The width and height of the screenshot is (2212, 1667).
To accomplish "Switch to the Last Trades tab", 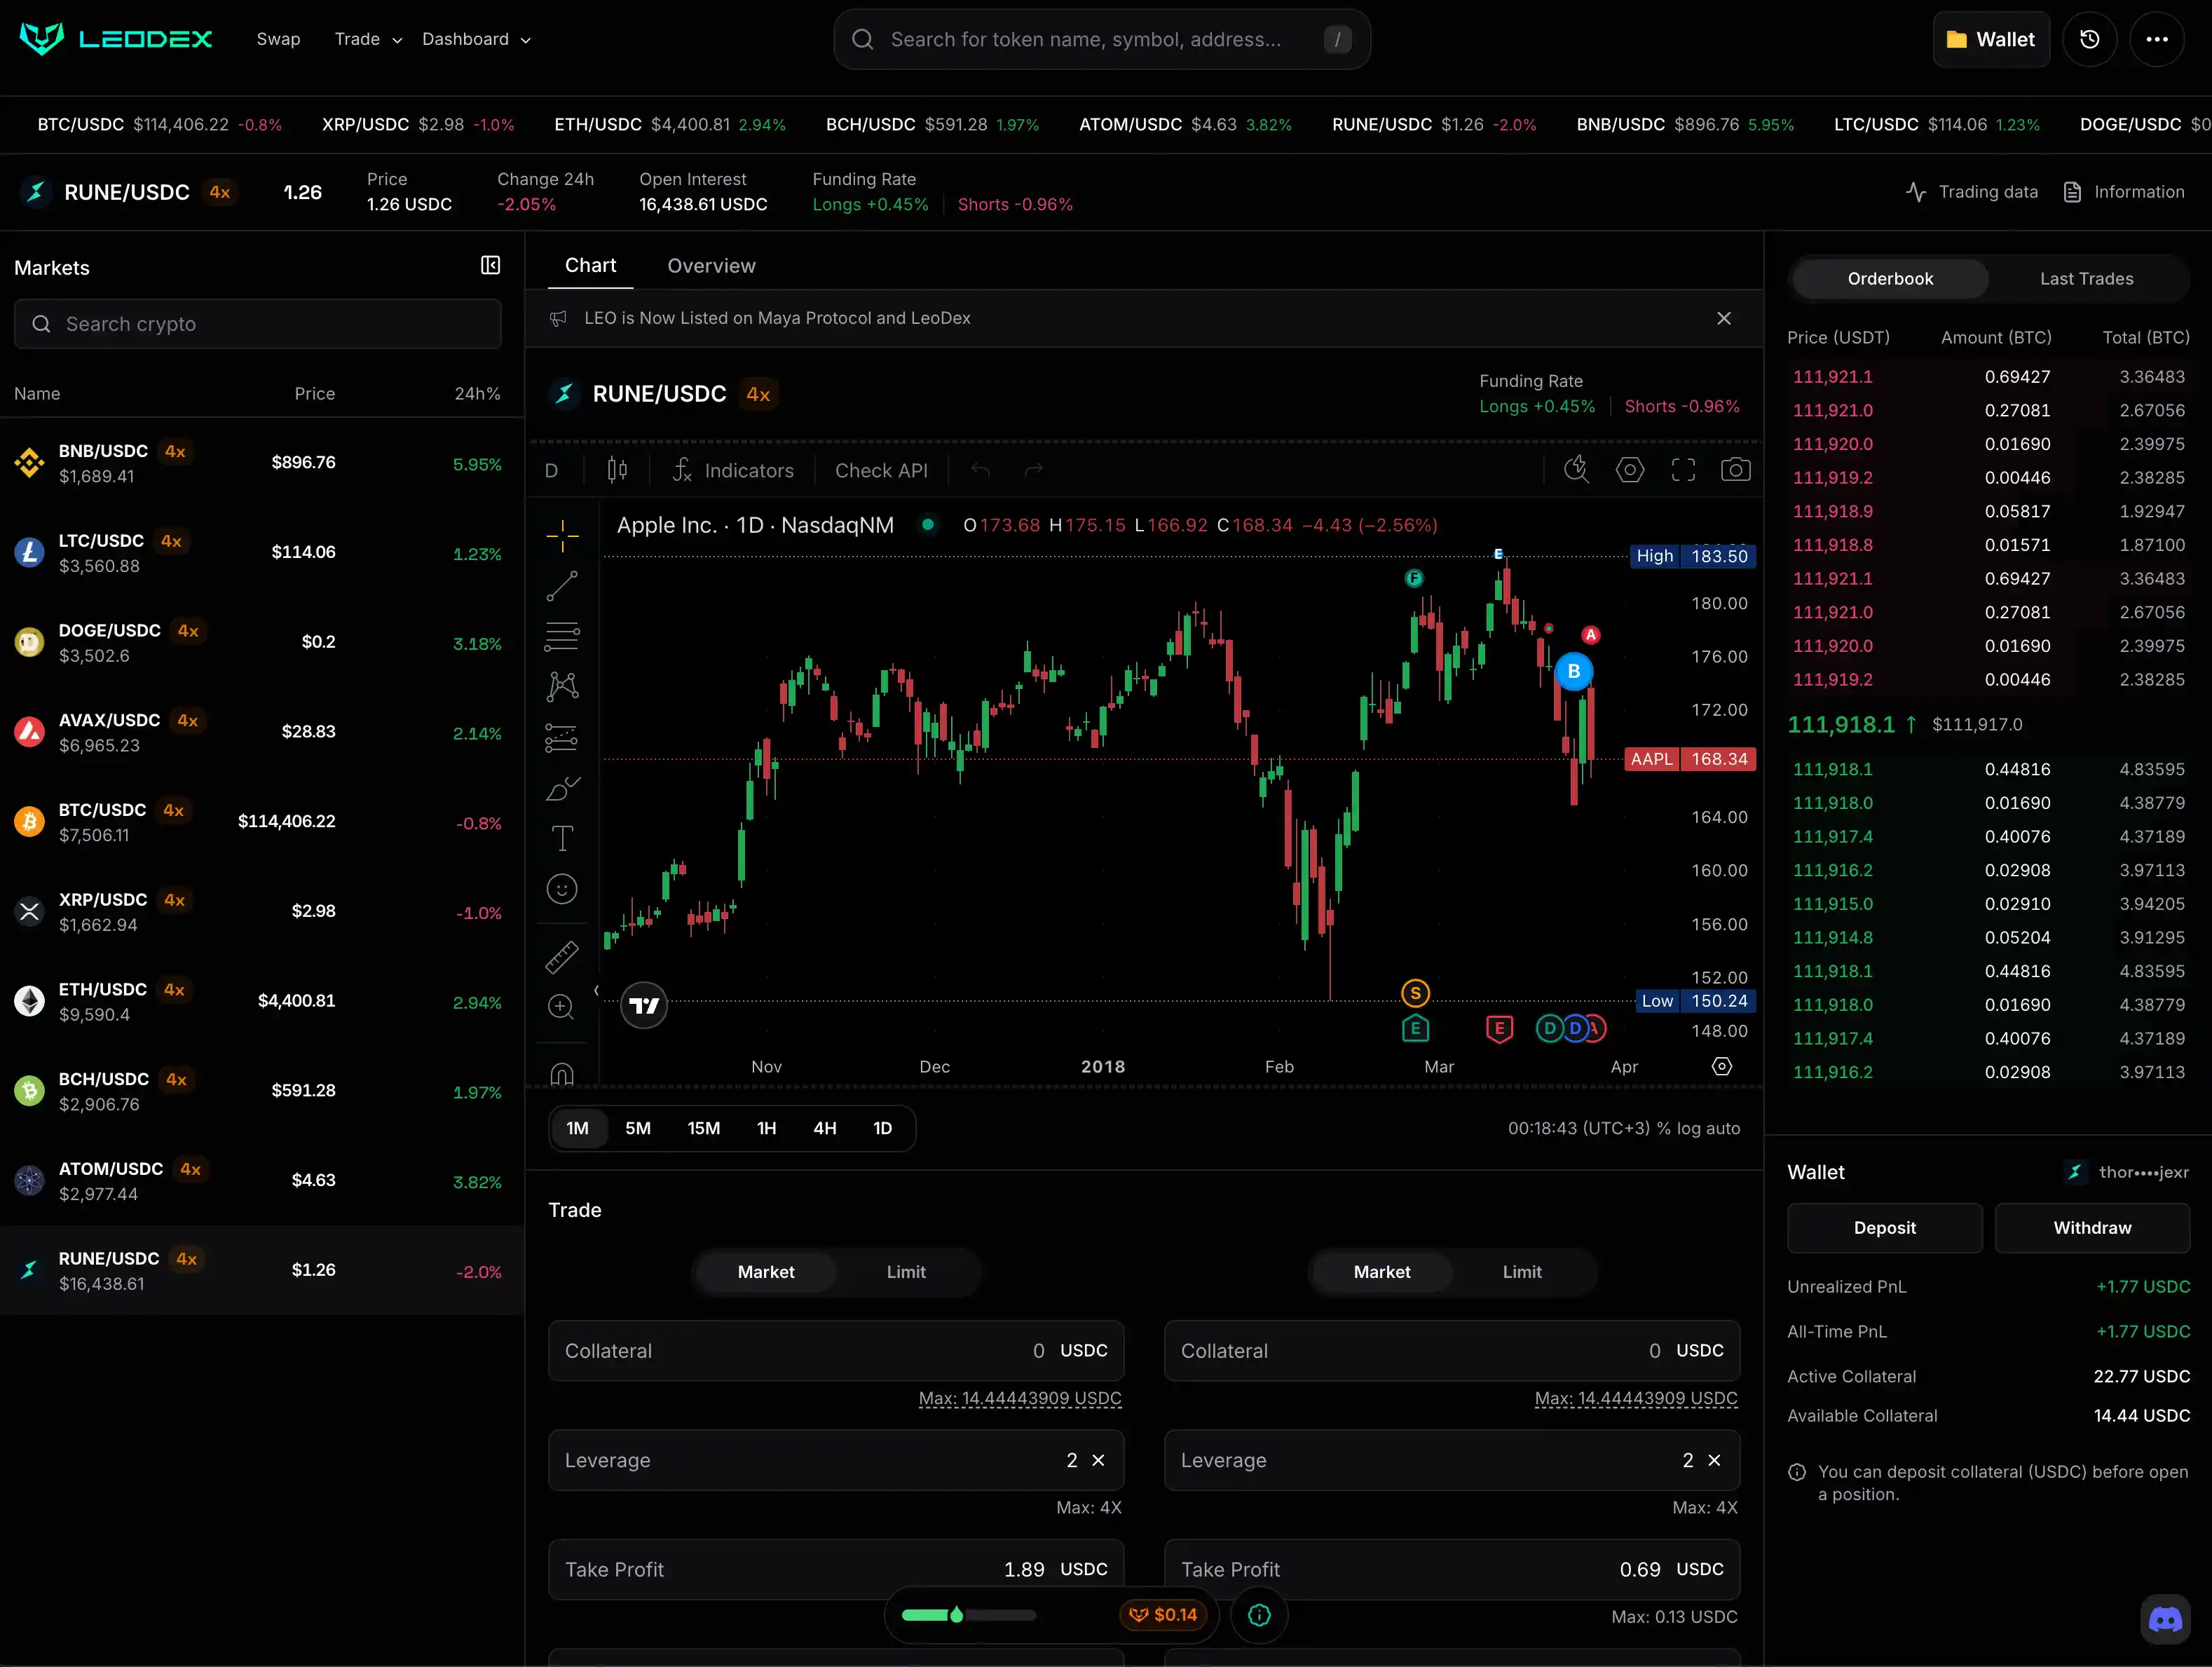I will tap(2086, 278).
